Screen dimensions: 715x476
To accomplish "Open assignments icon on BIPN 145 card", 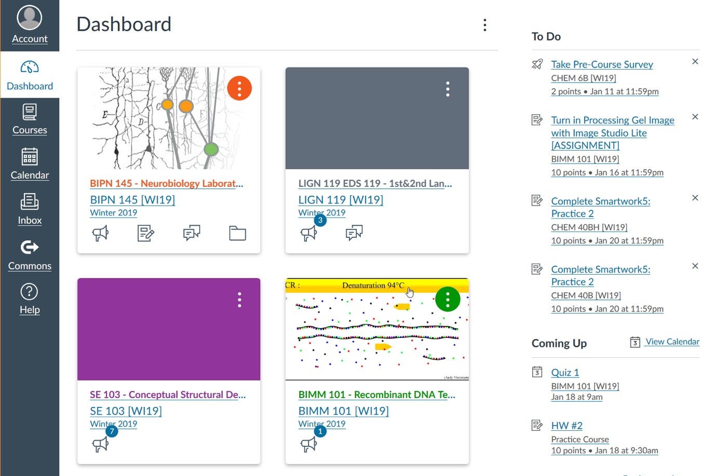I will 146,234.
